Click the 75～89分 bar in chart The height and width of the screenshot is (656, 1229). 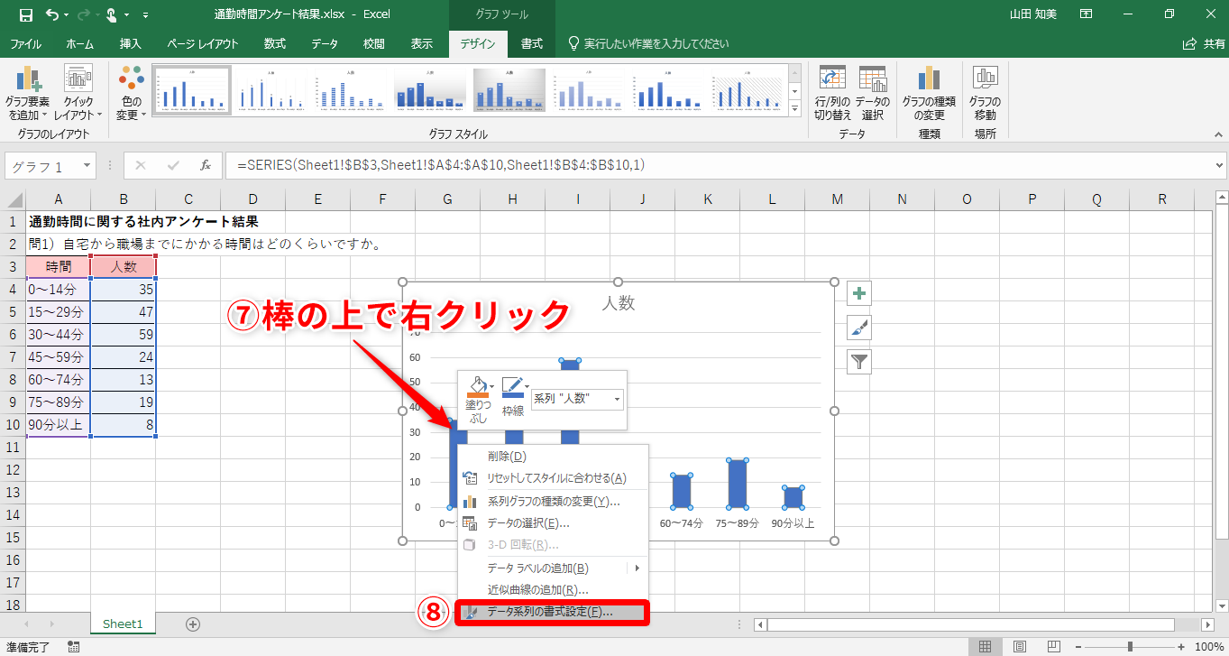[738, 484]
